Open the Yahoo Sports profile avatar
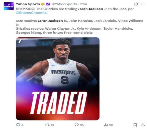147x129 pixels. pyautogui.click(x=9, y=6)
